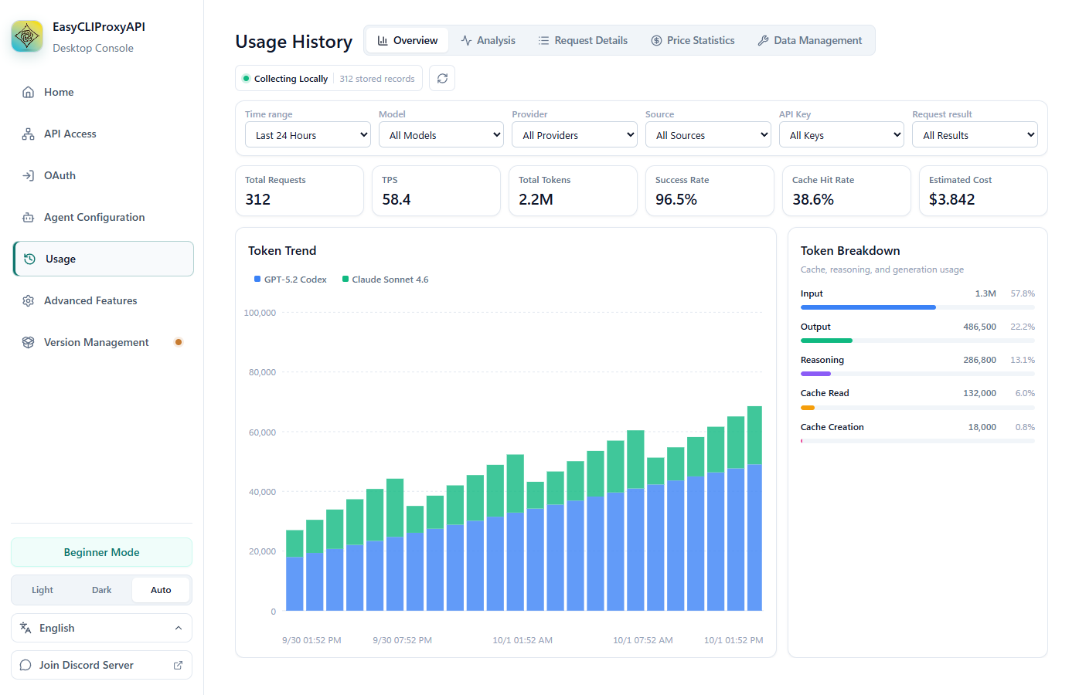Viewport: 1079px width, 695px height.
Task: Open Agent Configuration in sidebar
Action: pyautogui.click(x=102, y=217)
